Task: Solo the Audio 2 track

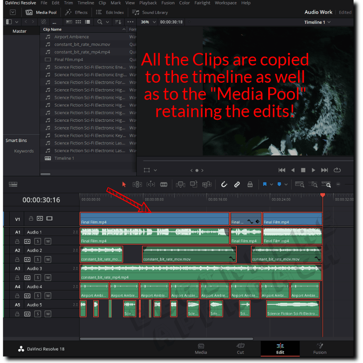Action: [38, 259]
